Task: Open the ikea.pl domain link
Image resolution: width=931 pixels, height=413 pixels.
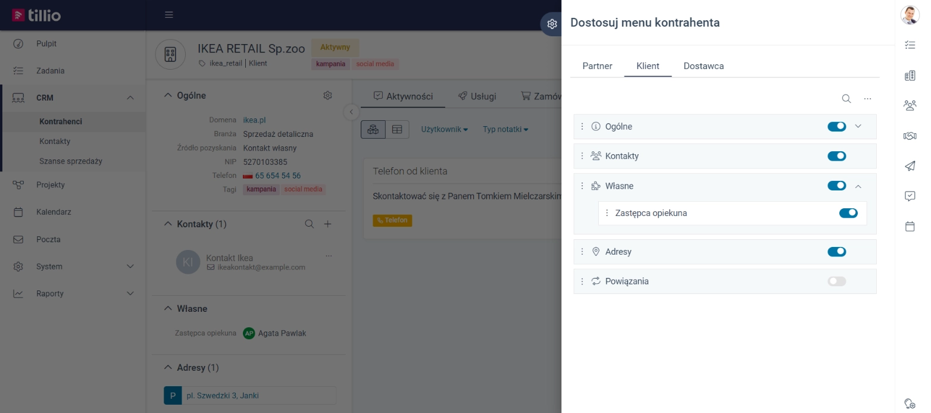Action: point(254,120)
